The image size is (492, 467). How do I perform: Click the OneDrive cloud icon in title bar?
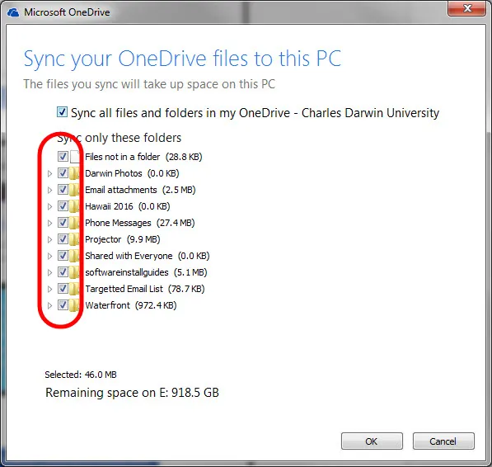pyautogui.click(x=13, y=12)
